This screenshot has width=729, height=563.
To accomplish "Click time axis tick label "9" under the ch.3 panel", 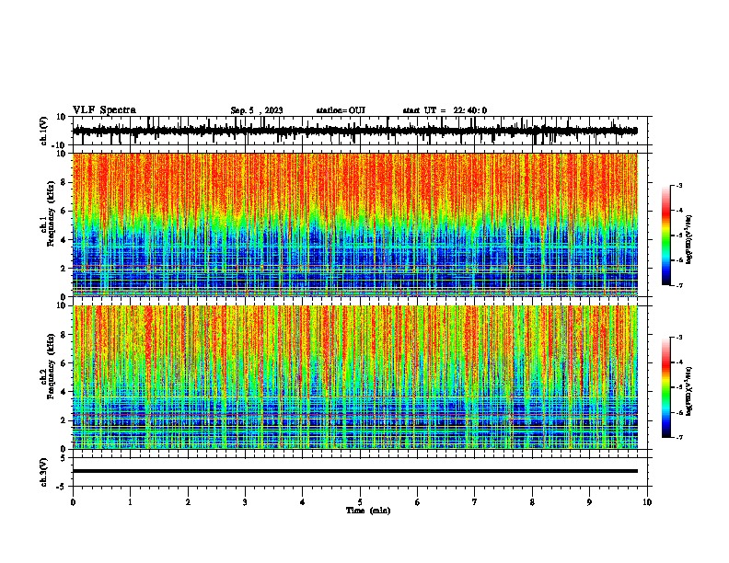I will [x=589, y=502].
